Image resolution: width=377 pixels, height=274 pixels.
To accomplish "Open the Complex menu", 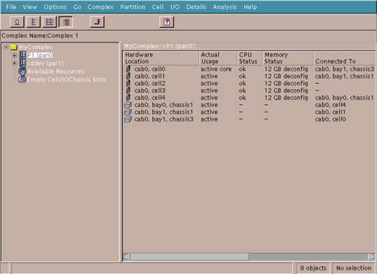I will tap(100, 7).
